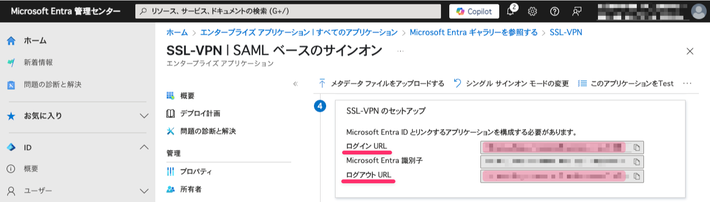Collapse the ID section in sidebar
Image resolution: width=710 pixels, height=202 pixels.
coord(144,147)
